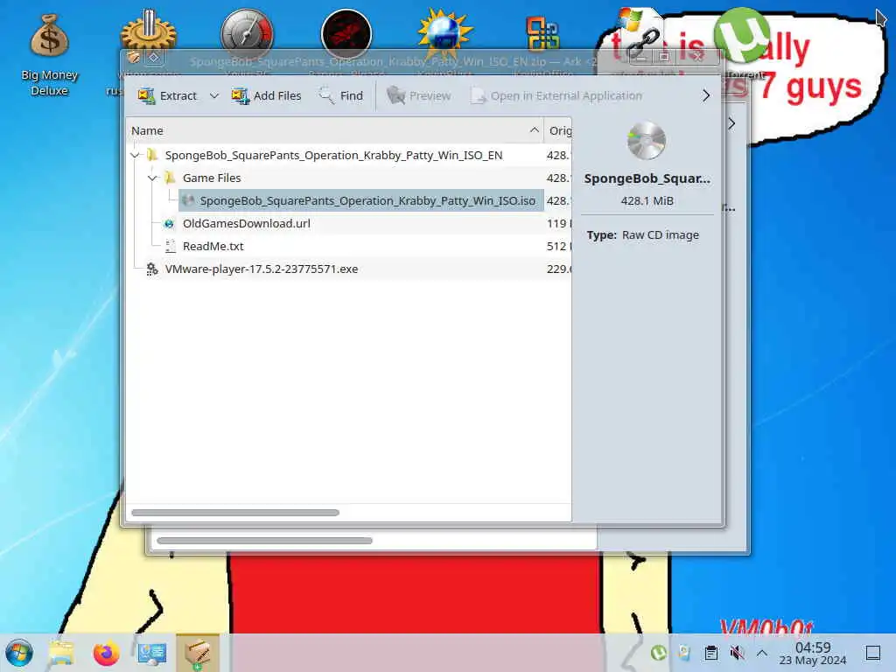Click the muted volume tray icon

coord(737,653)
